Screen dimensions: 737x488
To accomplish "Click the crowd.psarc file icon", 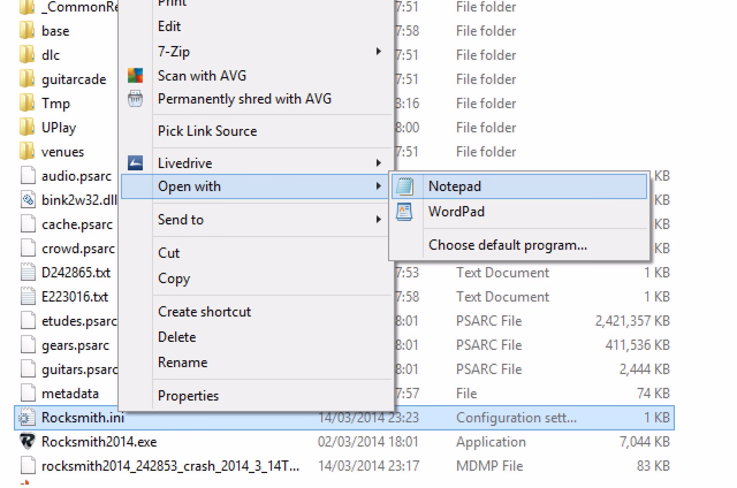I will pos(28,248).
